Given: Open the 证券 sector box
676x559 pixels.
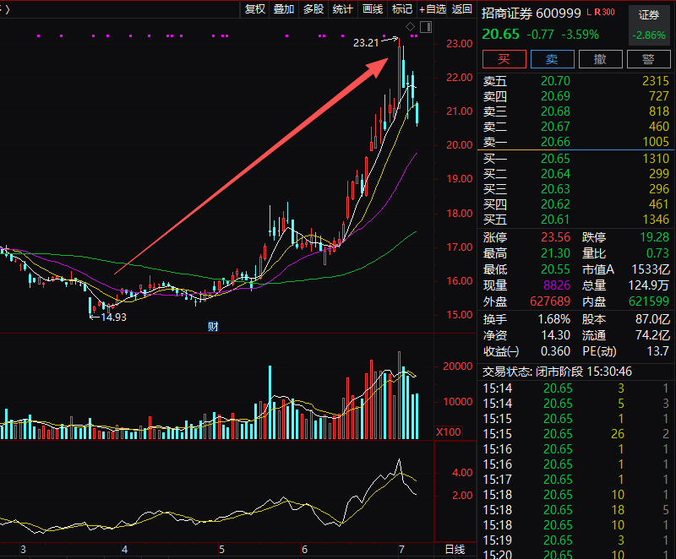Looking at the screenshot, I should tap(649, 25).
